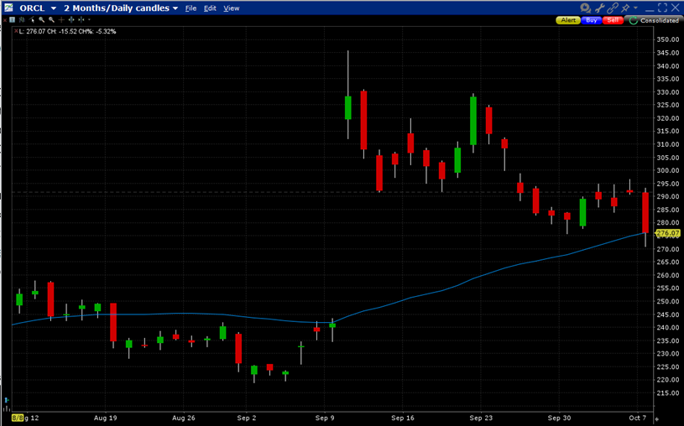Image resolution: width=684 pixels, height=426 pixels.
Task: Click the chain link grouping icon
Action: [613, 8]
